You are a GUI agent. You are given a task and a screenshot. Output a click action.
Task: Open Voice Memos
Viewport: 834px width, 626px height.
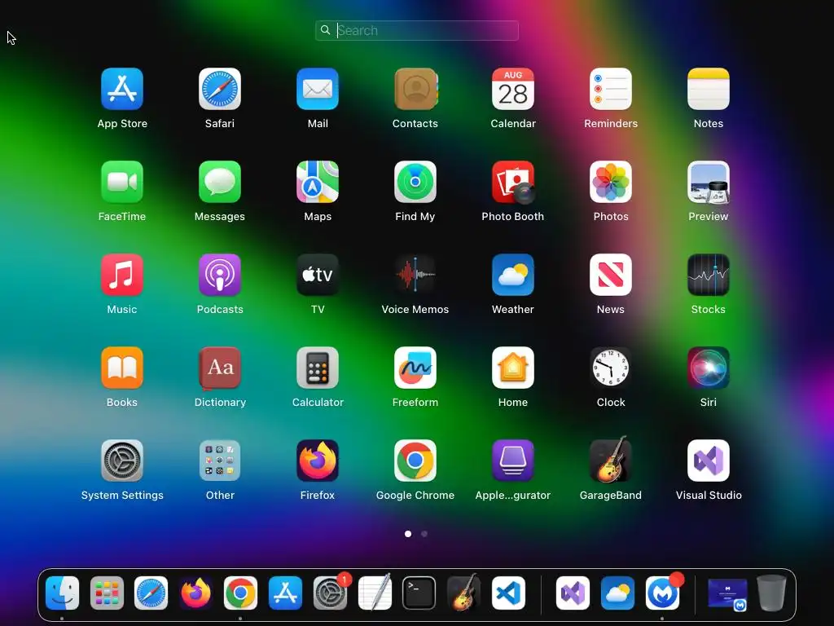(415, 275)
